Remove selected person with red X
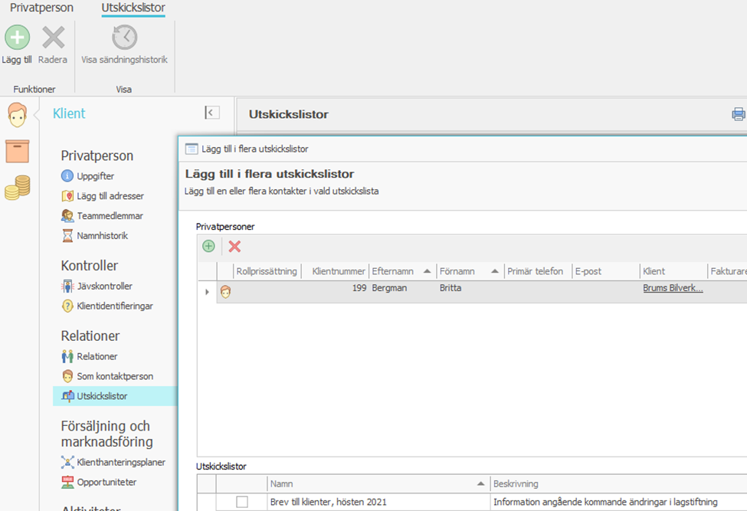The image size is (747, 511). click(234, 246)
